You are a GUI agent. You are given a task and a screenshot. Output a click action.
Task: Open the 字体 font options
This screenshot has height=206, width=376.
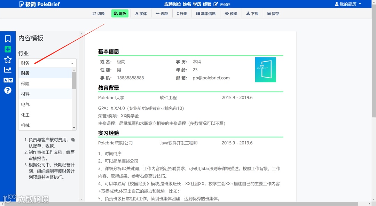(x=141, y=14)
